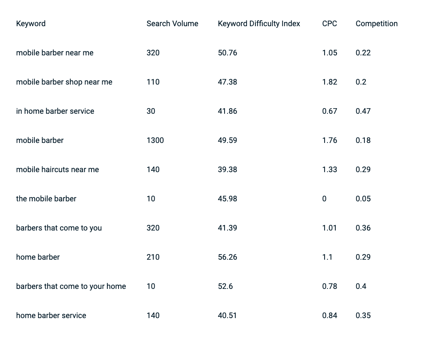Select 'home barber service' keyword
This screenshot has height=346, width=422.
pyautogui.click(x=51, y=316)
